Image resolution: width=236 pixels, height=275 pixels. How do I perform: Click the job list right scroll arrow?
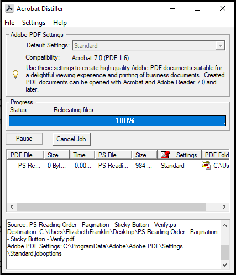224,207
